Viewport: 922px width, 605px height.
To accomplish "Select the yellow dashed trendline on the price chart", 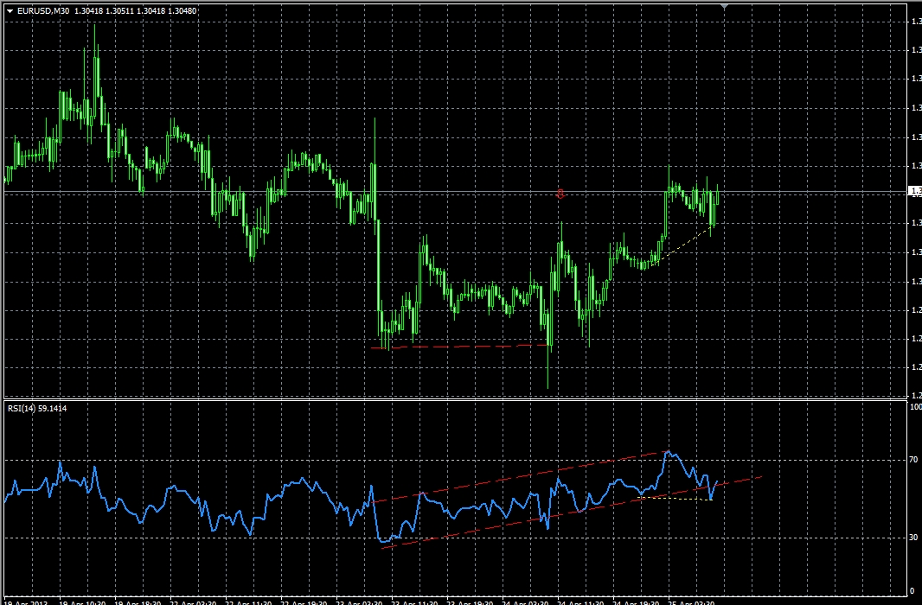I will (x=682, y=245).
